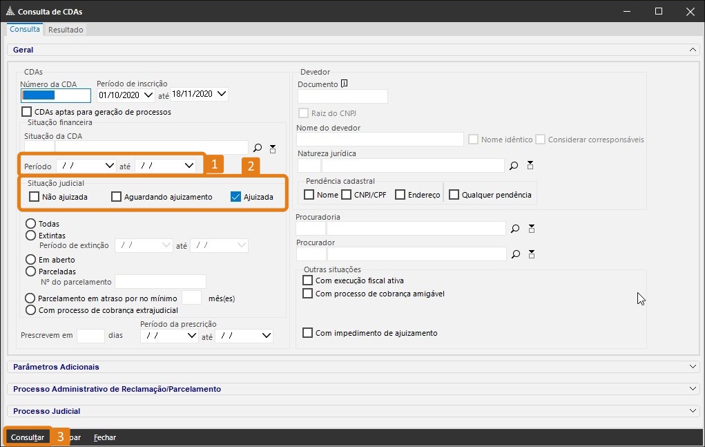
Task: Click the magnifier for Natureza jurídica
Action: click(514, 166)
